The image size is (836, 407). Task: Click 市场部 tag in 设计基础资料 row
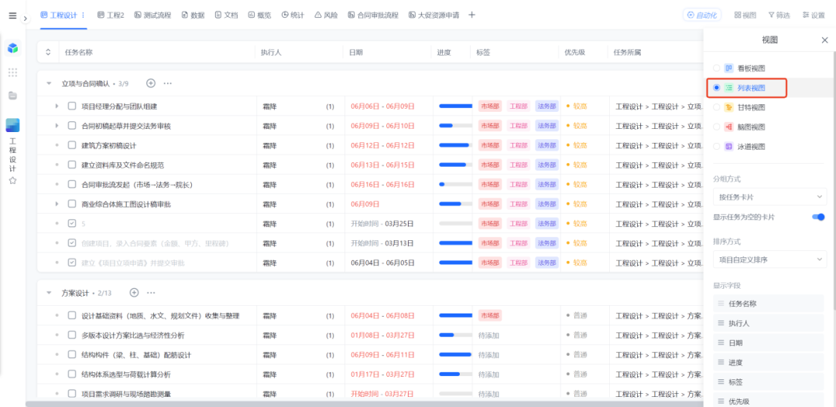pos(490,316)
